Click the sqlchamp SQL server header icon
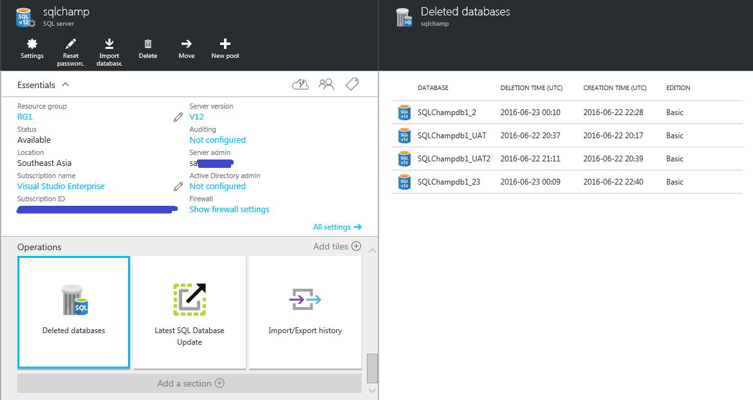The height and width of the screenshot is (400, 753). pos(26,17)
